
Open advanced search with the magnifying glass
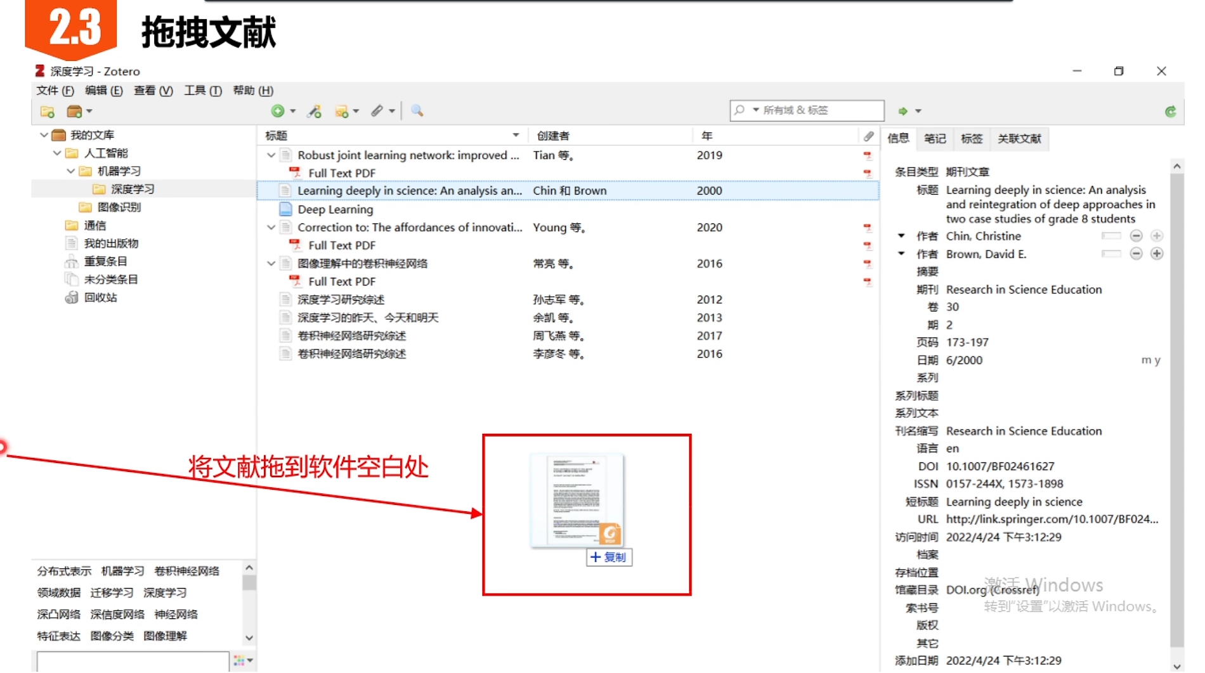tap(417, 110)
